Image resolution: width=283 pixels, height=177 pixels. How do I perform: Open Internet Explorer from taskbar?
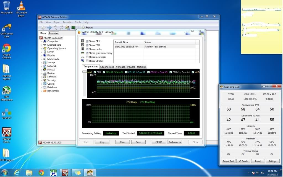pyautogui.click(x=17, y=173)
